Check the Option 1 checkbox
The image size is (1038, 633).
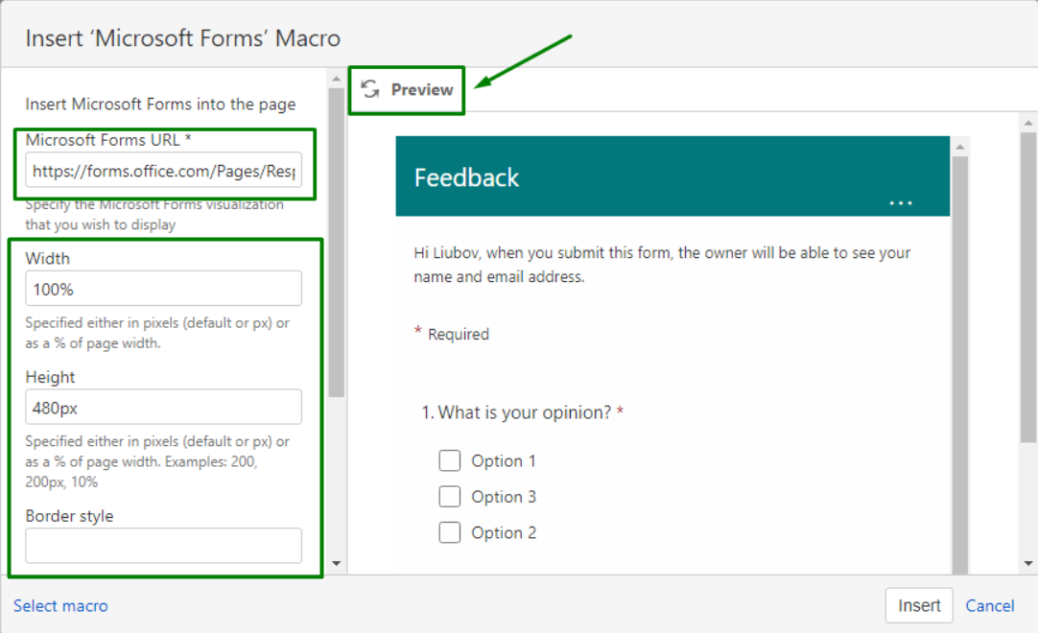point(450,461)
